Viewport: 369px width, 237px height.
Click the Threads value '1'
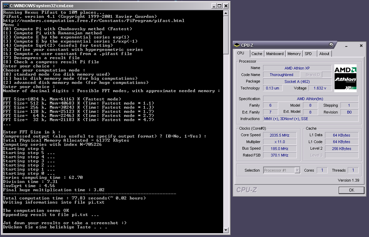[x=353, y=170]
